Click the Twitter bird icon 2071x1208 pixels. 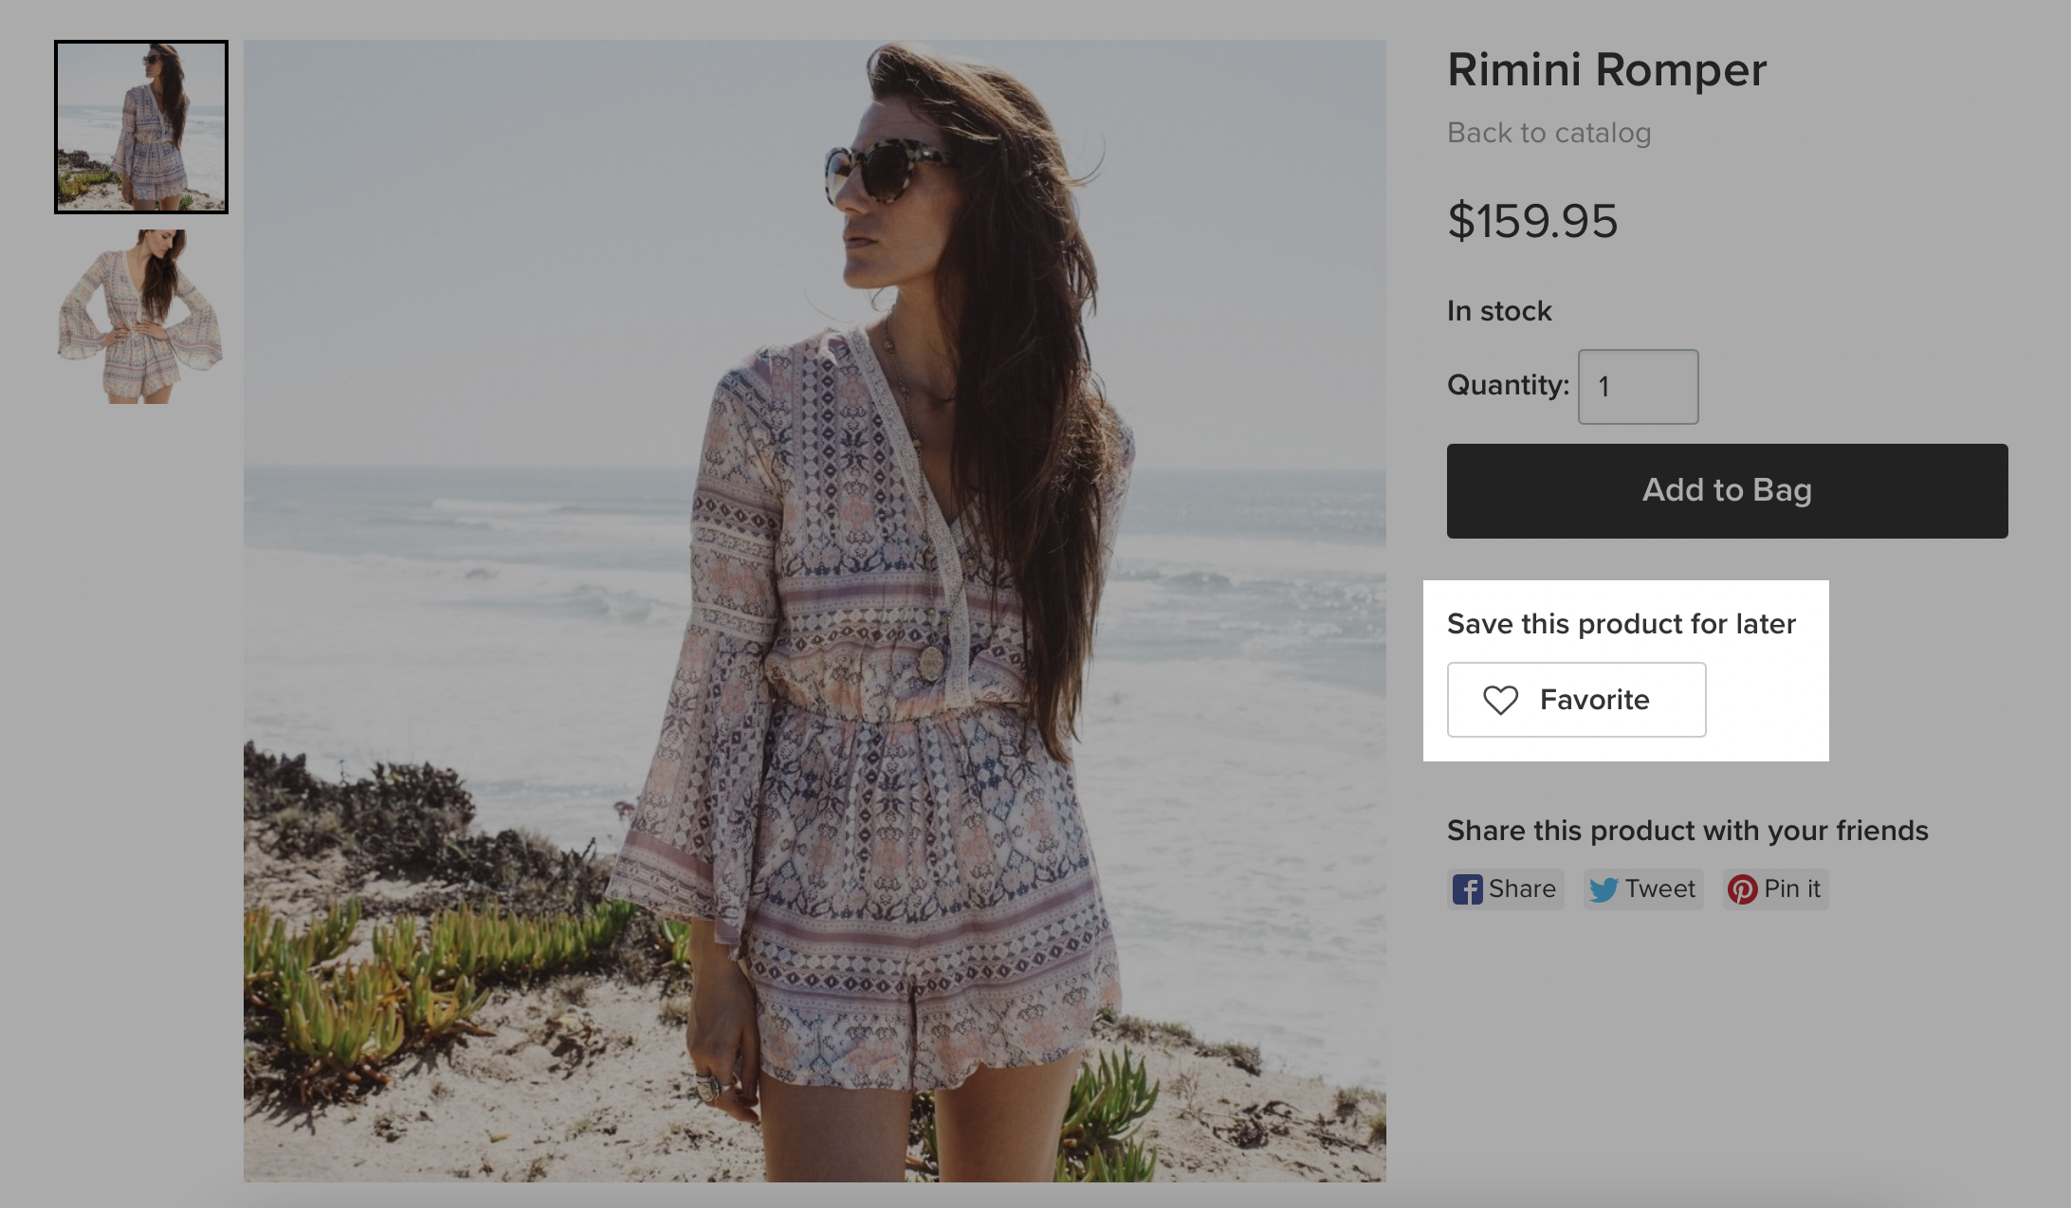click(1604, 889)
